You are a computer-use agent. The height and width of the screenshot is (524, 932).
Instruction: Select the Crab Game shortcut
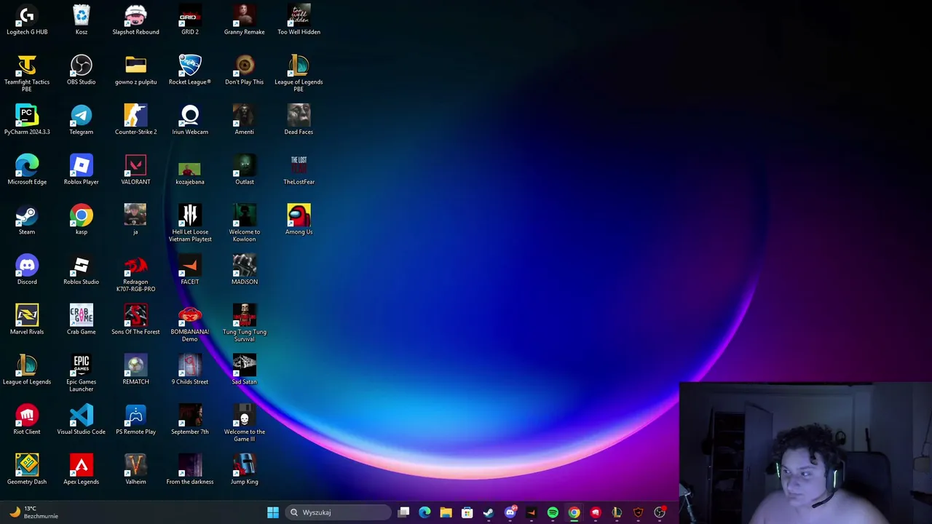point(82,319)
